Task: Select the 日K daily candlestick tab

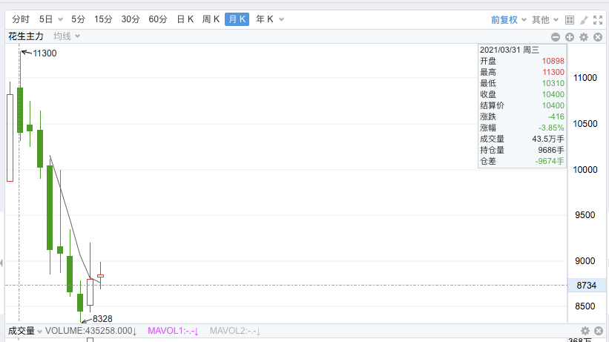Action: click(x=185, y=19)
